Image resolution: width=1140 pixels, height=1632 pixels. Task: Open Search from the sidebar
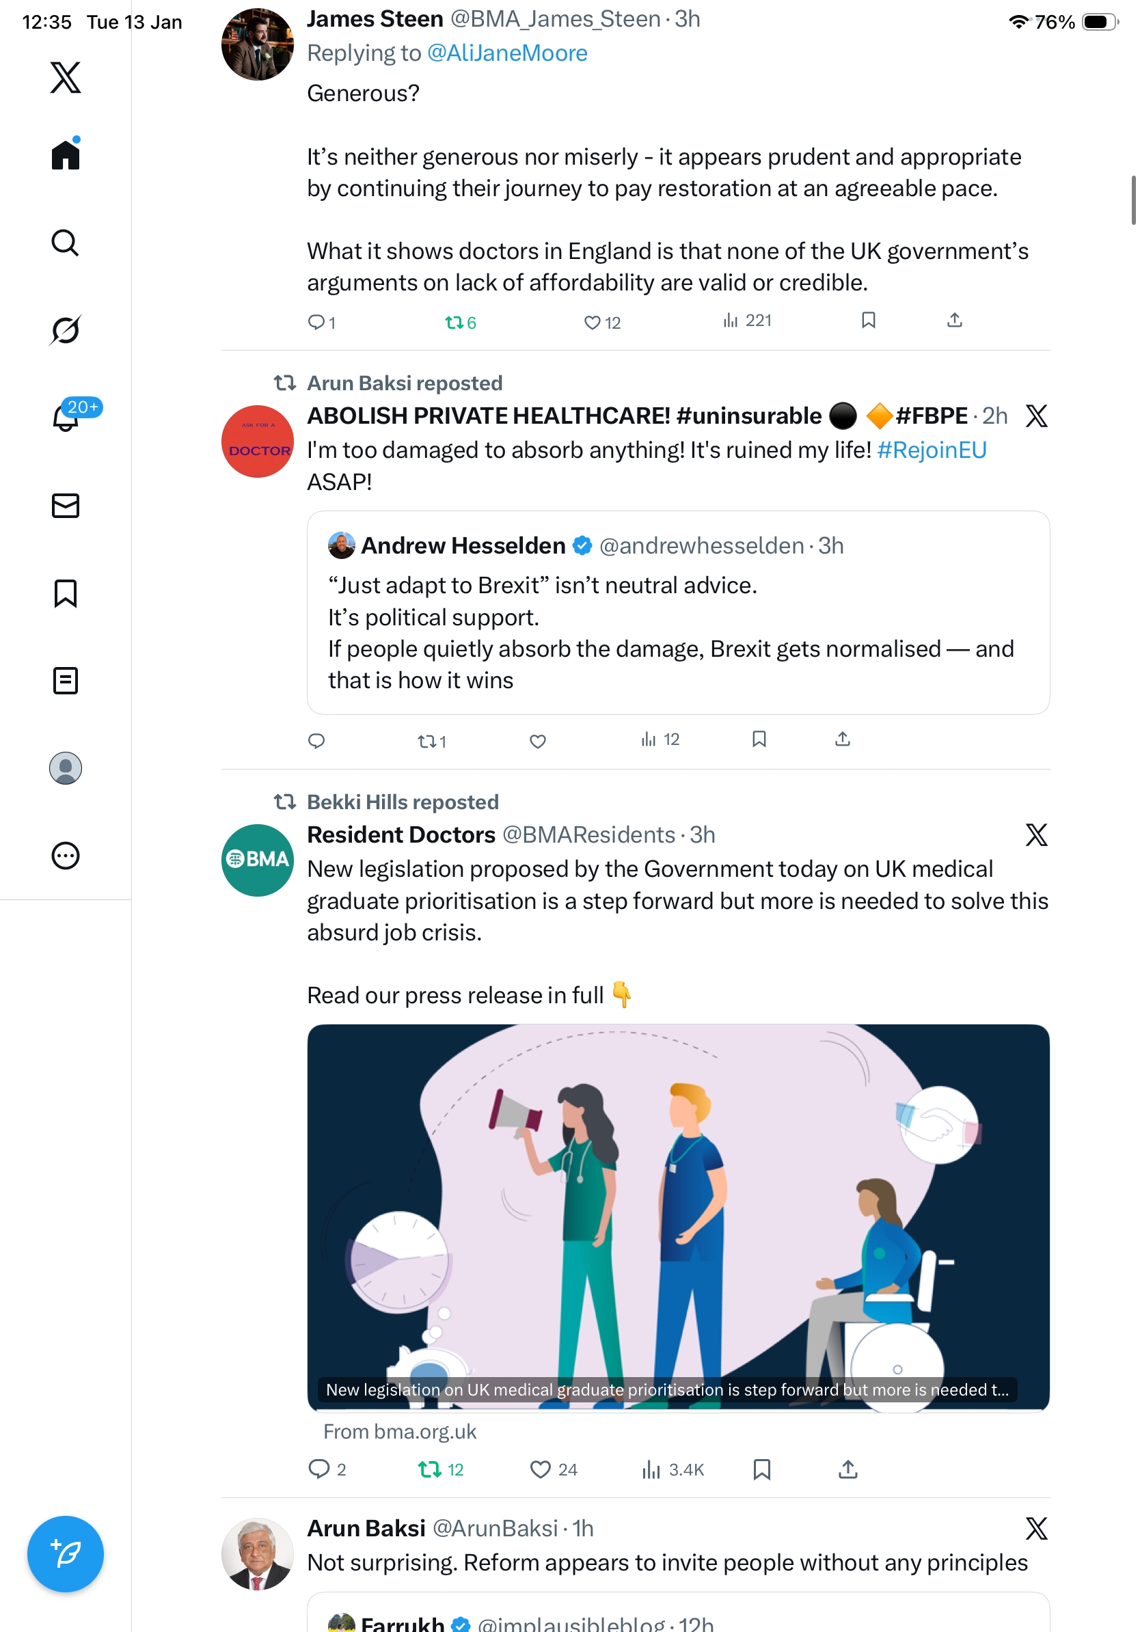point(66,243)
